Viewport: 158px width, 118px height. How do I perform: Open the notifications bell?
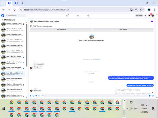point(149,15)
